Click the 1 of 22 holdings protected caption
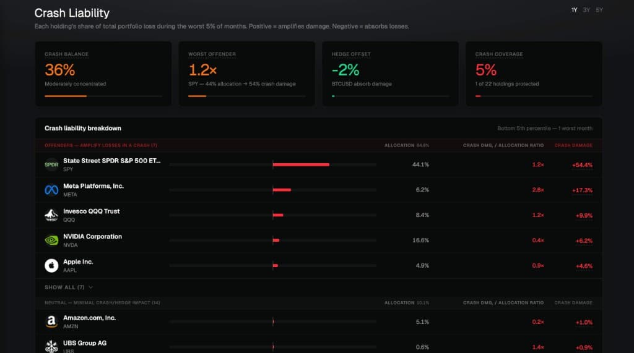Viewport: 634px width, 353px height. pyautogui.click(x=507, y=84)
